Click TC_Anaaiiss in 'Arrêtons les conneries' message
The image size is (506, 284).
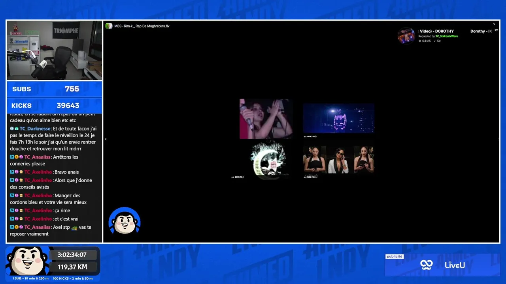(x=38, y=157)
